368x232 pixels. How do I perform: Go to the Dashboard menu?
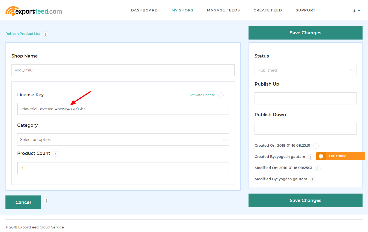(144, 10)
